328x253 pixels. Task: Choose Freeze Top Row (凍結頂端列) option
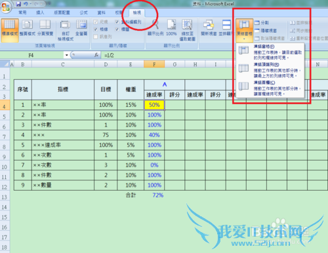coord(270,70)
